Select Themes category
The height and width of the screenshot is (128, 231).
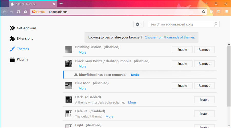[x=19, y=49]
